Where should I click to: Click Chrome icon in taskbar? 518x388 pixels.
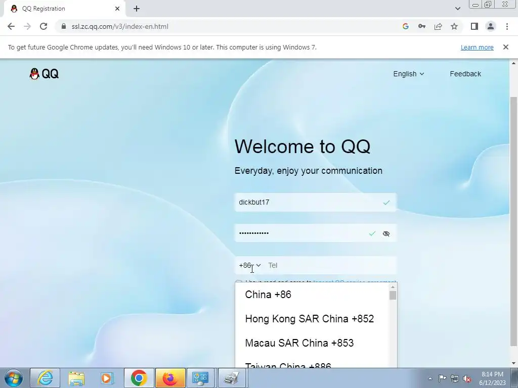[139, 378]
